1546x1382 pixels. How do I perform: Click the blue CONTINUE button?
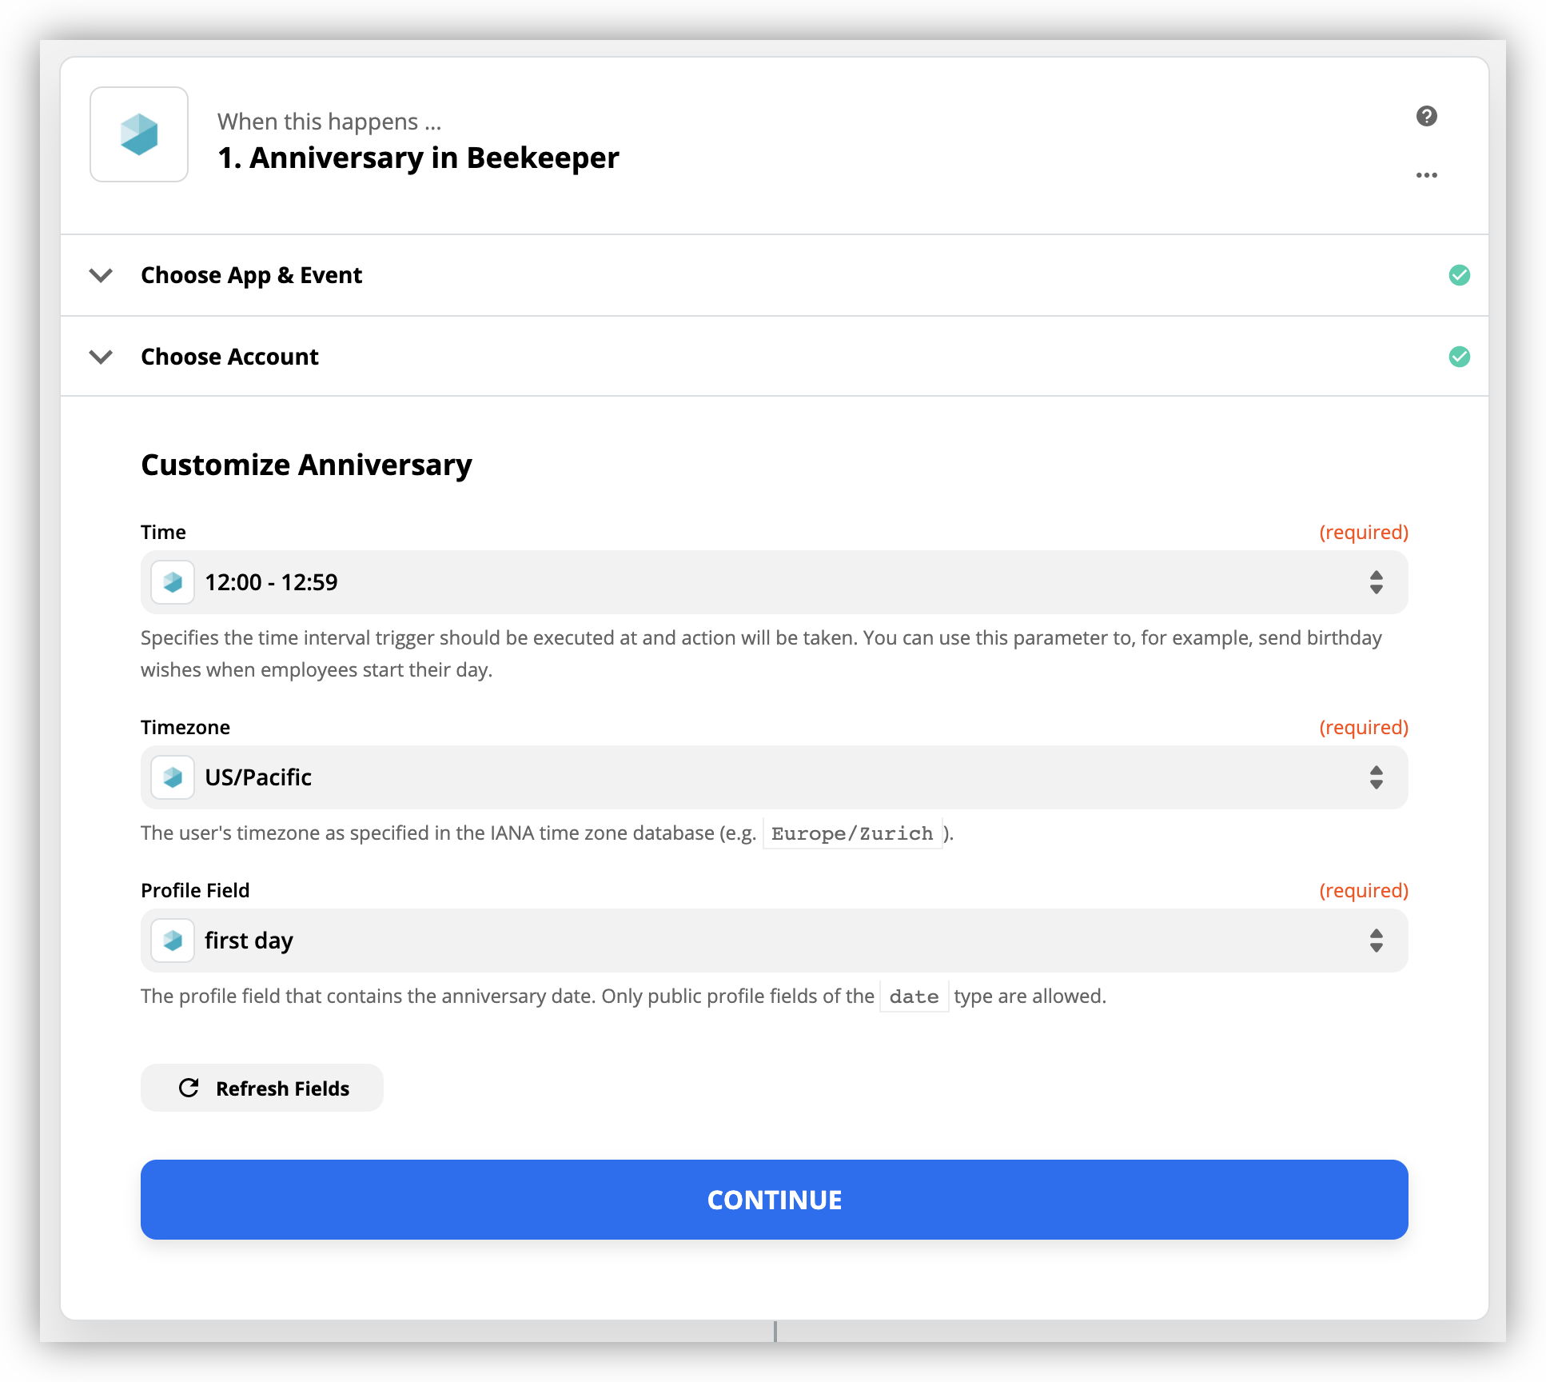(774, 1200)
